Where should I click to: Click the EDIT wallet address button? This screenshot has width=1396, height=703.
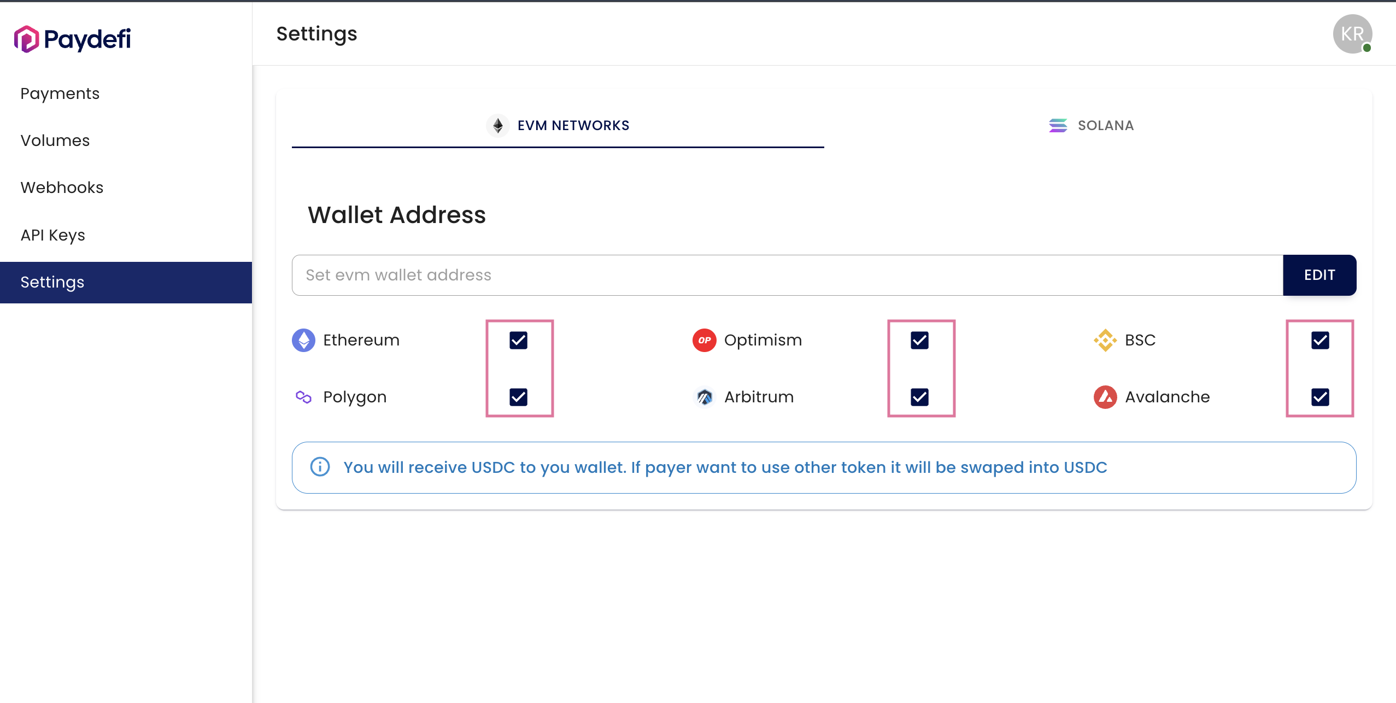click(x=1319, y=275)
